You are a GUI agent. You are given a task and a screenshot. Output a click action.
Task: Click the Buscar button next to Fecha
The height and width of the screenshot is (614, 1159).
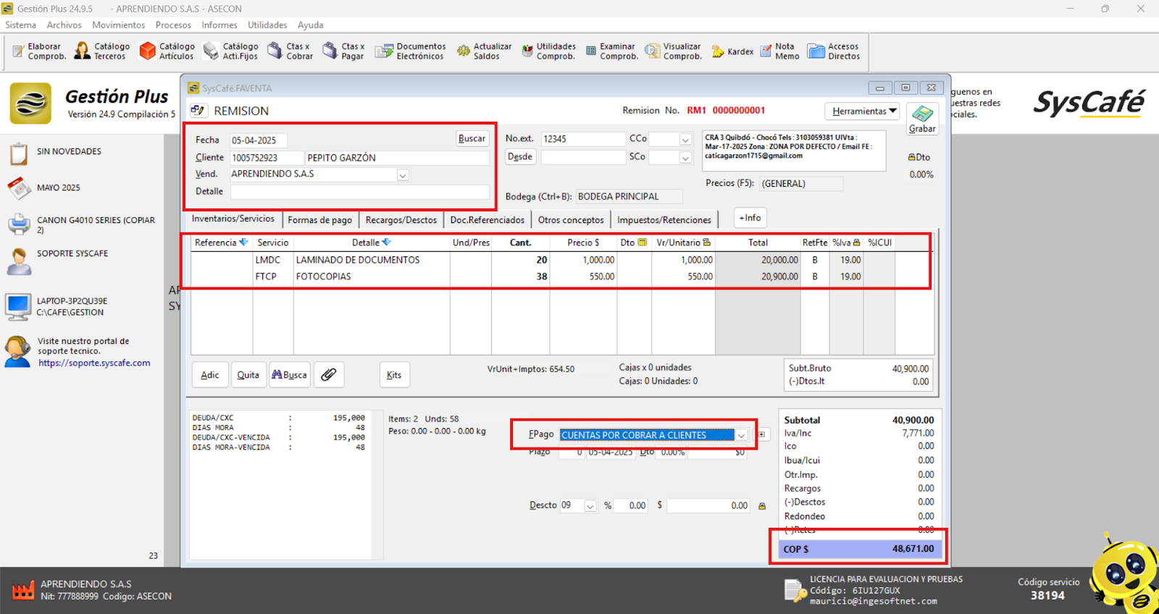(x=472, y=138)
